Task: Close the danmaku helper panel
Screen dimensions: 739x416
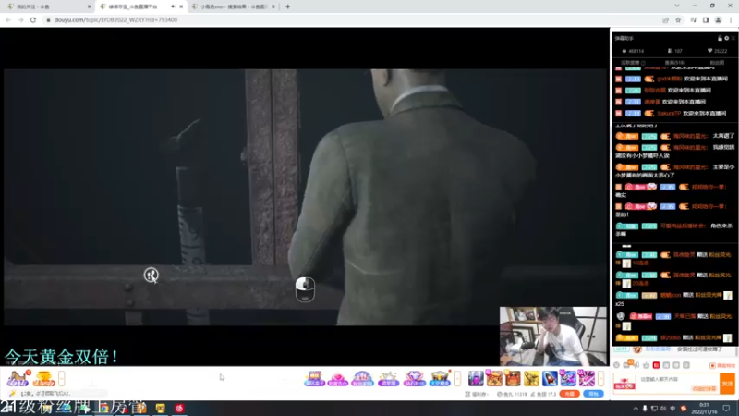Action: pyautogui.click(x=733, y=38)
